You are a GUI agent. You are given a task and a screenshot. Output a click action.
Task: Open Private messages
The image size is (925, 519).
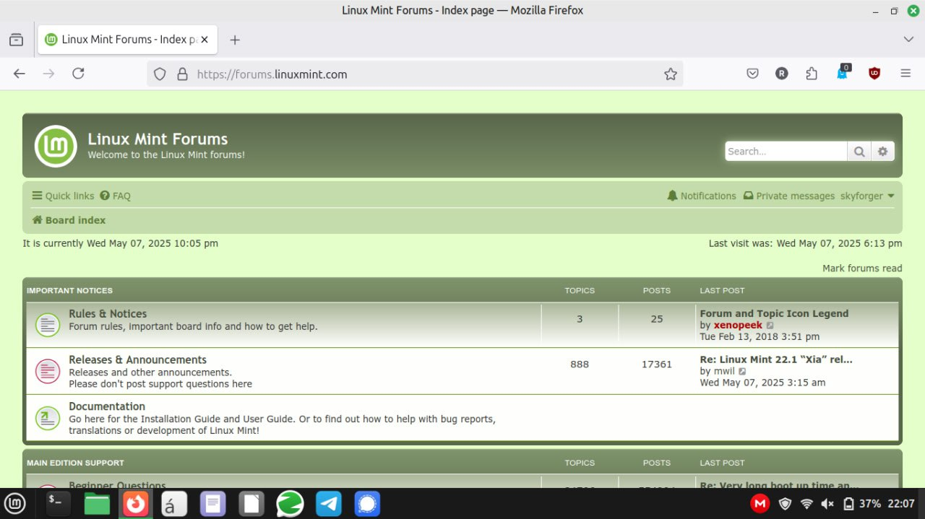tap(789, 196)
